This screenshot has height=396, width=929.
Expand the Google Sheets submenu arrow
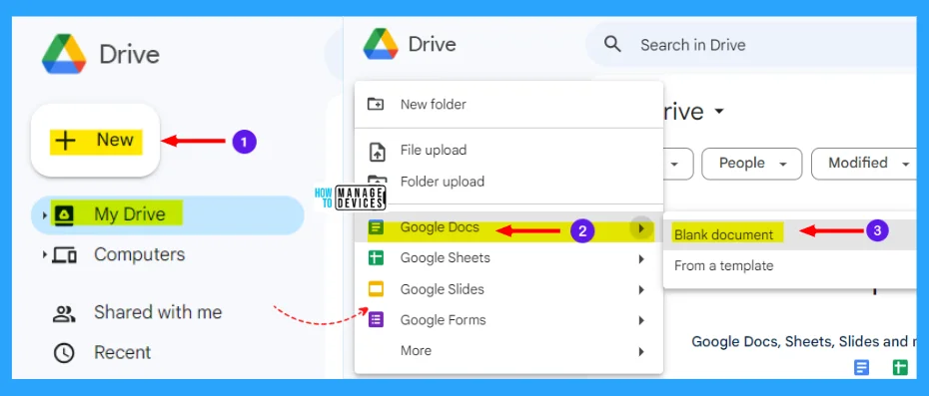641,258
